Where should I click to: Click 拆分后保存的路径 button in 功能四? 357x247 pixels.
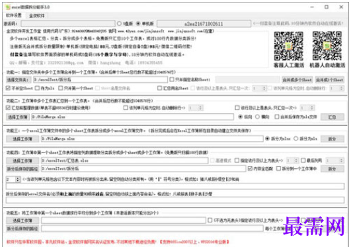(22, 169)
